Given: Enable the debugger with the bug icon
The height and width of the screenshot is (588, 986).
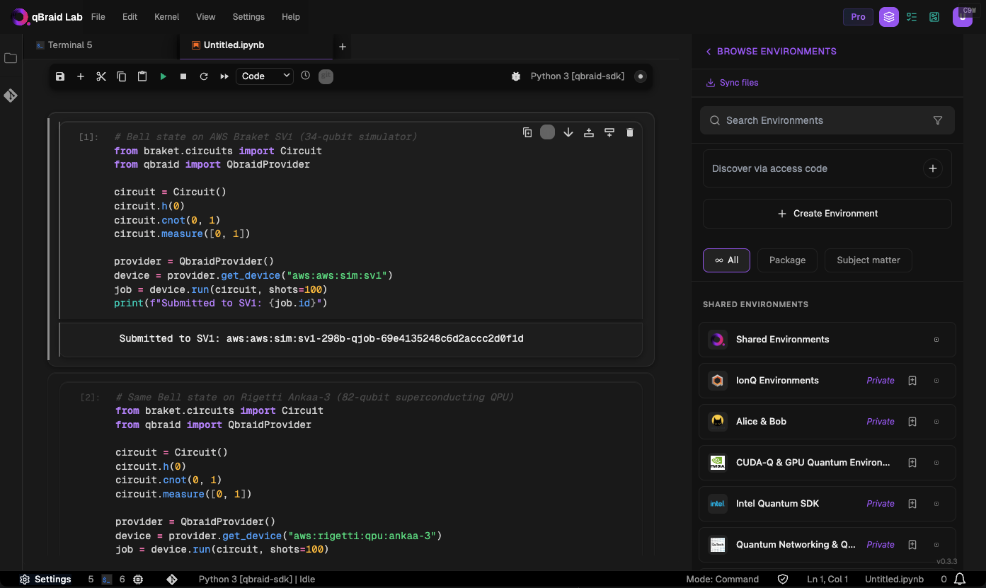Looking at the screenshot, I should (x=516, y=76).
